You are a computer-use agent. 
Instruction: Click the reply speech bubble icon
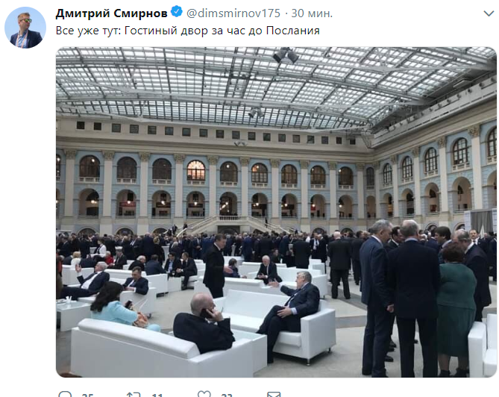pyautogui.click(x=66, y=394)
